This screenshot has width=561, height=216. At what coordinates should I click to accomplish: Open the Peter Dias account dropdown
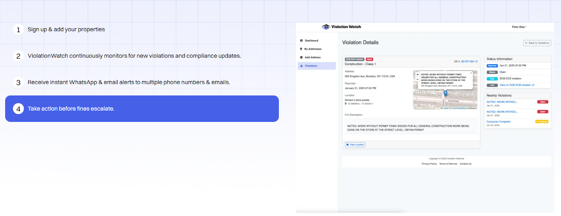[519, 27]
